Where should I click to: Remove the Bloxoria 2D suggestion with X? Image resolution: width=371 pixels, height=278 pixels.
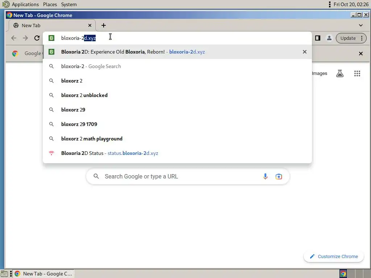click(x=304, y=52)
